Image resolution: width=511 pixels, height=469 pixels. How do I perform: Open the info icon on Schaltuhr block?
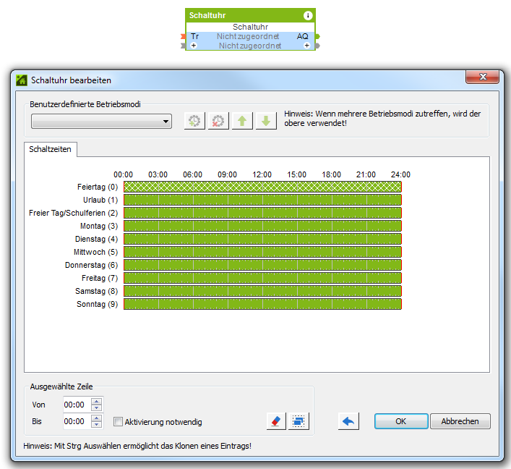pos(308,15)
